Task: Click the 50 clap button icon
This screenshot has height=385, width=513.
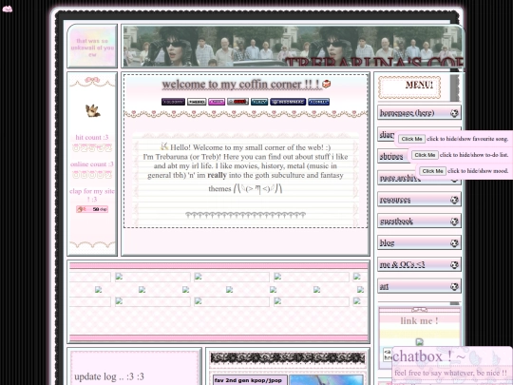Action: 92,209
